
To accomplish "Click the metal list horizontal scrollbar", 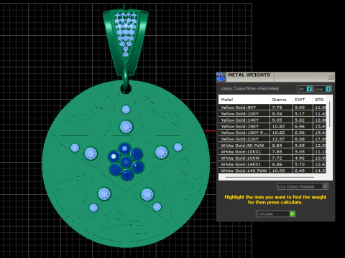I will [x=270, y=177].
